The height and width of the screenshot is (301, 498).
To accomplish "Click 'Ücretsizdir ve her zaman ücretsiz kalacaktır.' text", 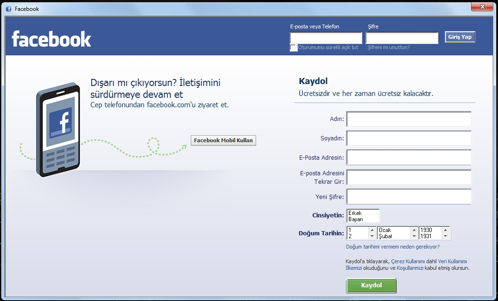I will tap(366, 94).
